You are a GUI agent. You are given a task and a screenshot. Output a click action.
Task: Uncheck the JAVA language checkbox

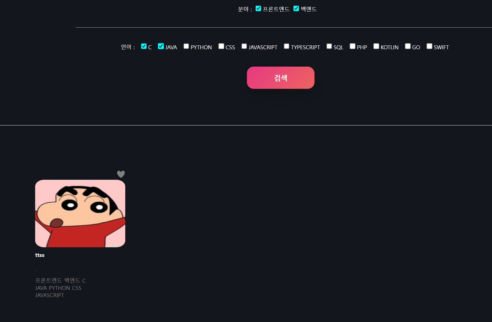pos(161,46)
